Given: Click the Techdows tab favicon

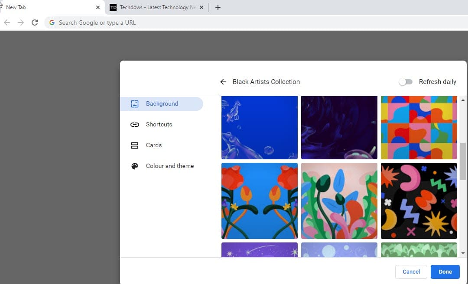Looking at the screenshot, I should click(x=113, y=7).
